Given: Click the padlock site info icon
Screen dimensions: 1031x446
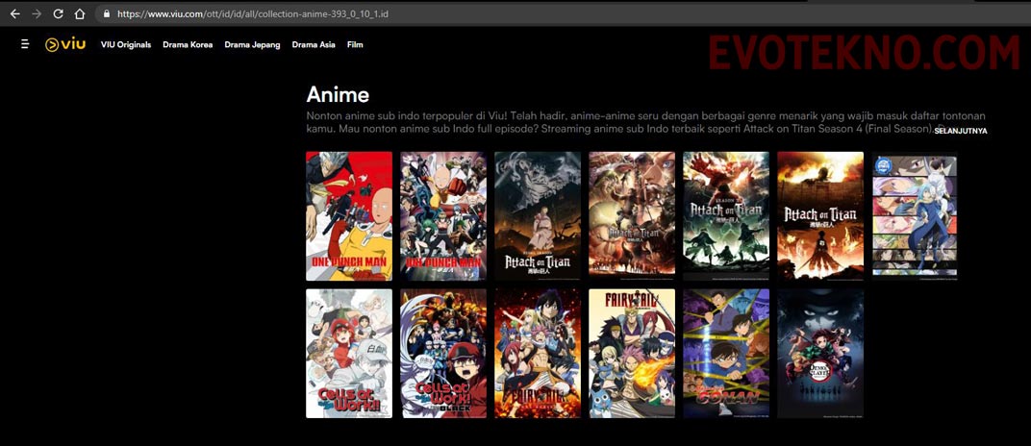Looking at the screenshot, I should pyautogui.click(x=107, y=13).
